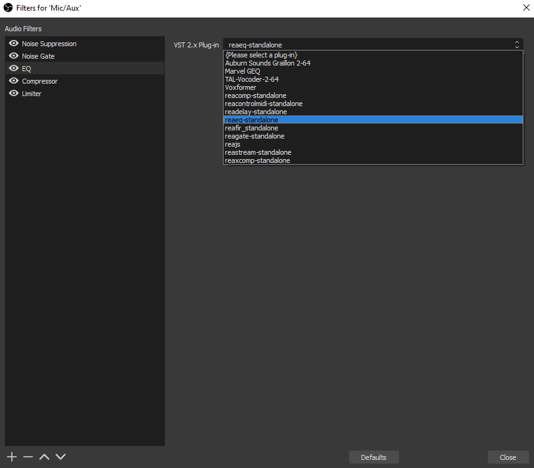This screenshot has height=468, width=534.
Task: Select the reaxcomp-standalone entry
Action: 257,160
